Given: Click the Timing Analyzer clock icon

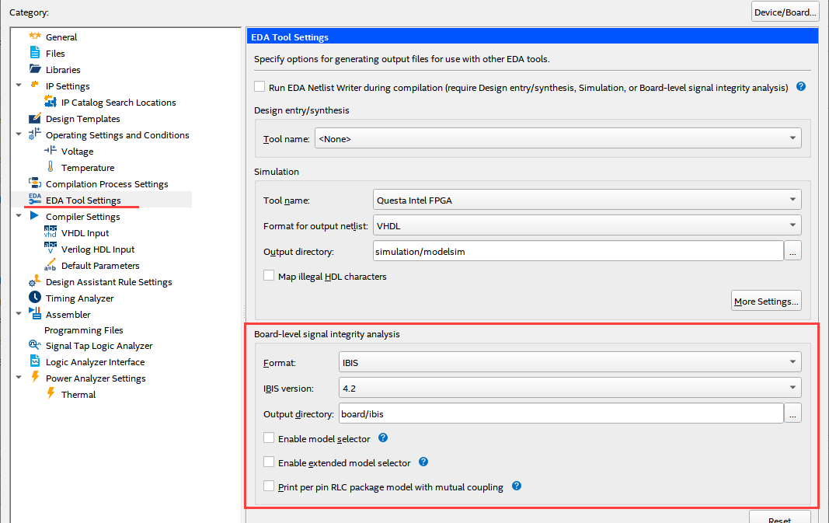Looking at the screenshot, I should pyautogui.click(x=35, y=297).
